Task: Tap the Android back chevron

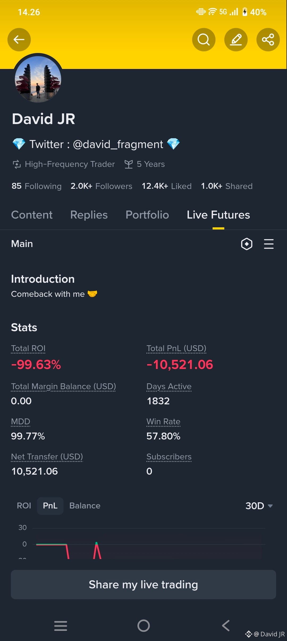Action: (x=226, y=626)
